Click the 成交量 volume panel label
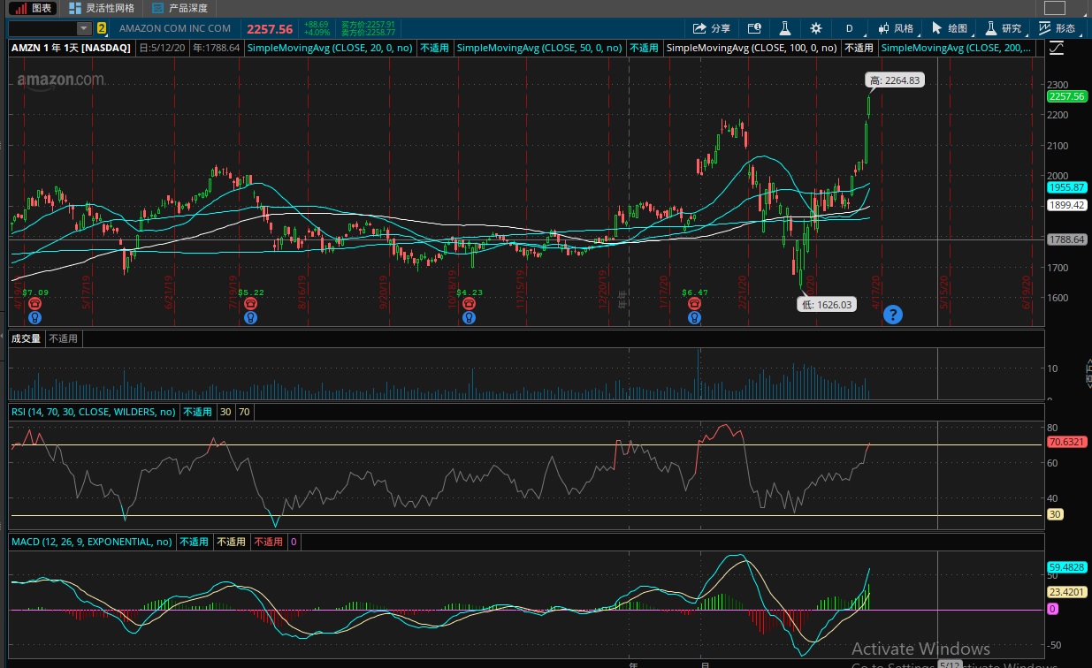 26,338
